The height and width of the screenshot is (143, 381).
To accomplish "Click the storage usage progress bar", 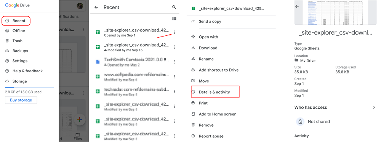I will [29, 87].
